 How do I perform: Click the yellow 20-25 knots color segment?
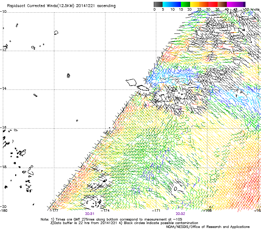(x=194, y=4)
